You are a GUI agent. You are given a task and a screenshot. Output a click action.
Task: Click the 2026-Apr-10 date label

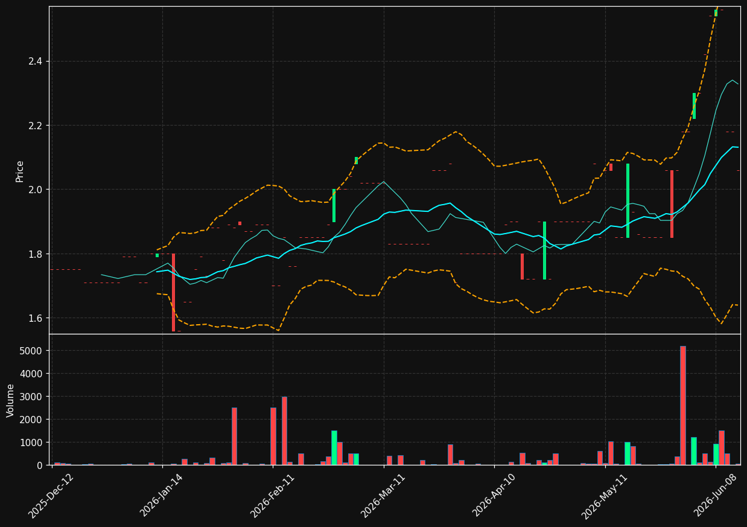[x=494, y=496]
